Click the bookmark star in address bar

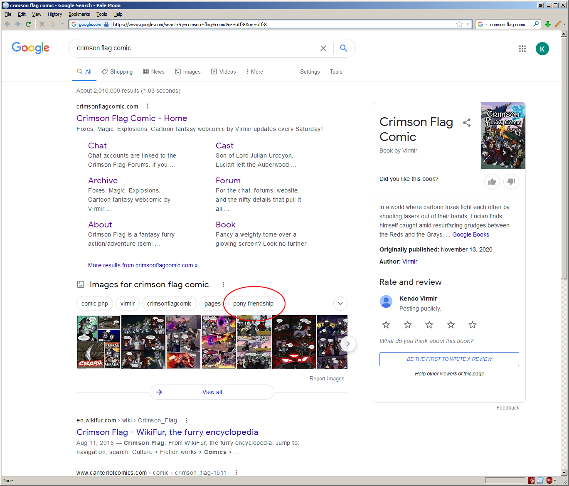pos(459,24)
